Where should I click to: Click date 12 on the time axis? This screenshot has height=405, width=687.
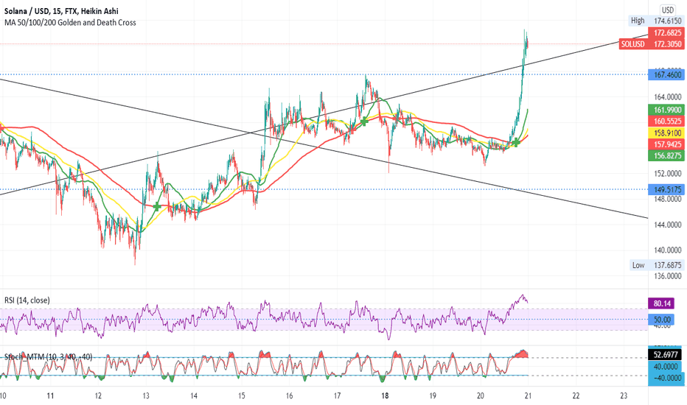[x=98, y=396]
